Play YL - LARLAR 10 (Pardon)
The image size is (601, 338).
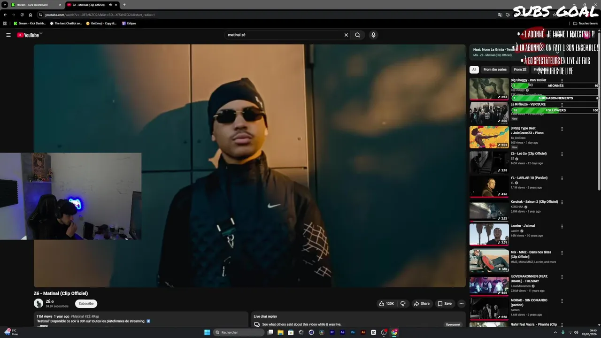click(489, 186)
